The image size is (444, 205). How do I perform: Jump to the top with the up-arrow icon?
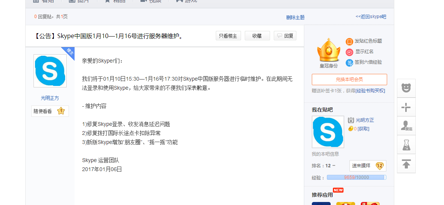406,164
